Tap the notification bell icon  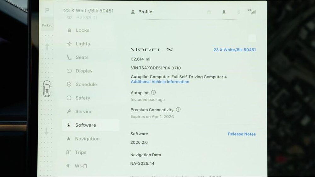(224, 12)
